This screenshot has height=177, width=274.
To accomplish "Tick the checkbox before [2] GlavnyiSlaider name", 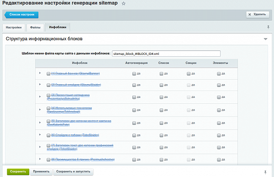I will 48,85.
